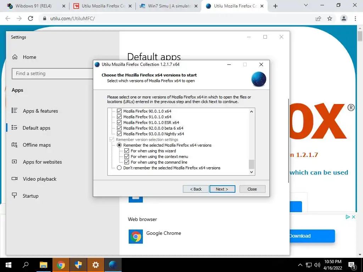Minimize the Utilu Firefox Collection dialog
The width and height of the screenshot is (363, 272).
tap(229, 64)
